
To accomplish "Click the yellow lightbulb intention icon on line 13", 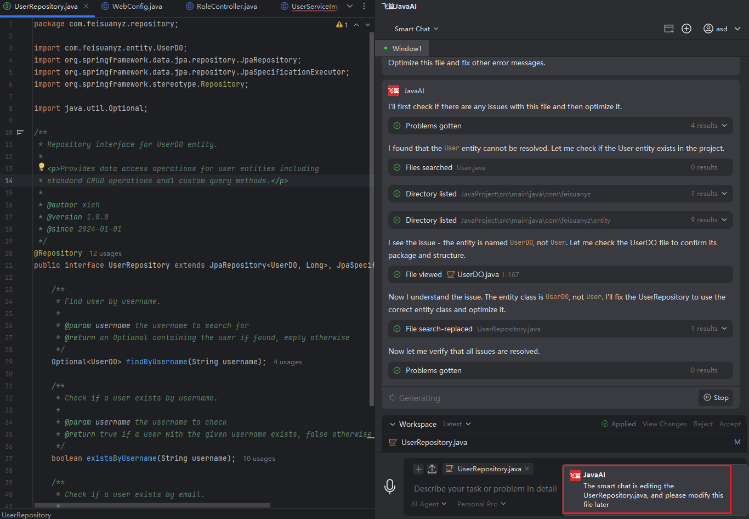I will 41,167.
